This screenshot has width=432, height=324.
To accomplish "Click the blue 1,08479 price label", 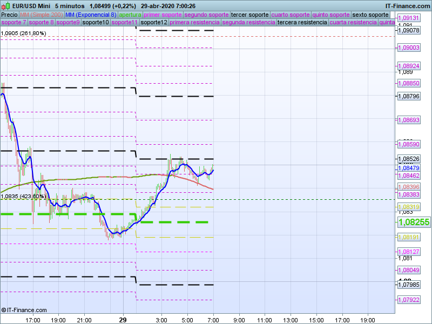I will point(408,168).
